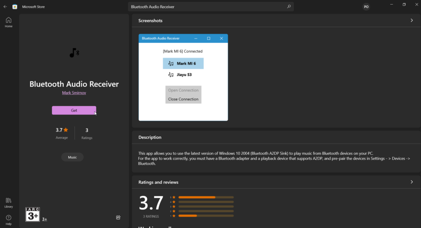The height and width of the screenshot is (228, 421).
Task: Minimize the Microsoft Store window
Action: pyautogui.click(x=391, y=5)
